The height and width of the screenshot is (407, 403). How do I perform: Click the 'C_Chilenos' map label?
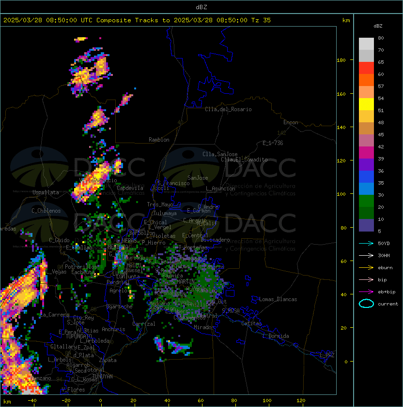coord(46,211)
